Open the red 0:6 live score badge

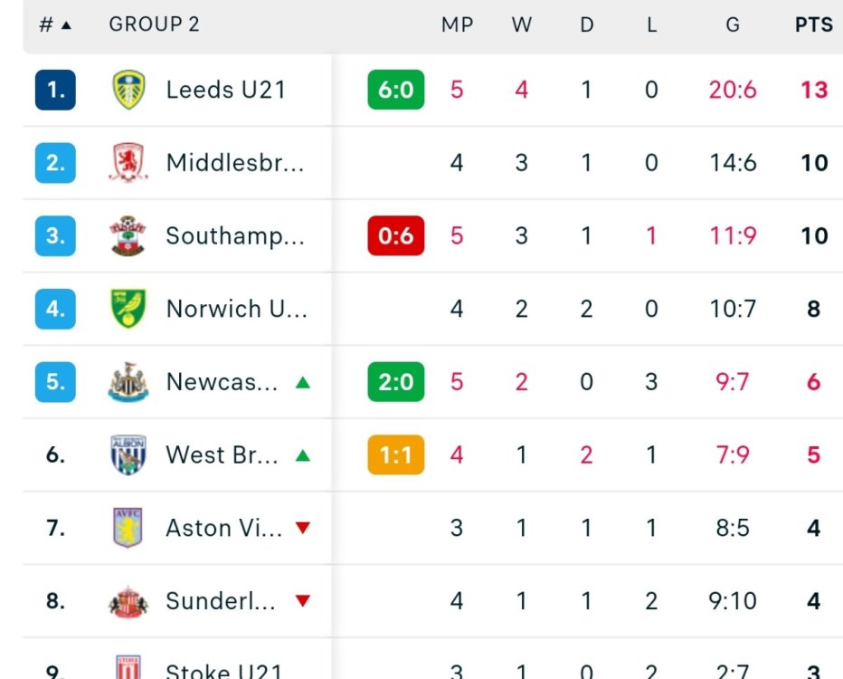395,236
